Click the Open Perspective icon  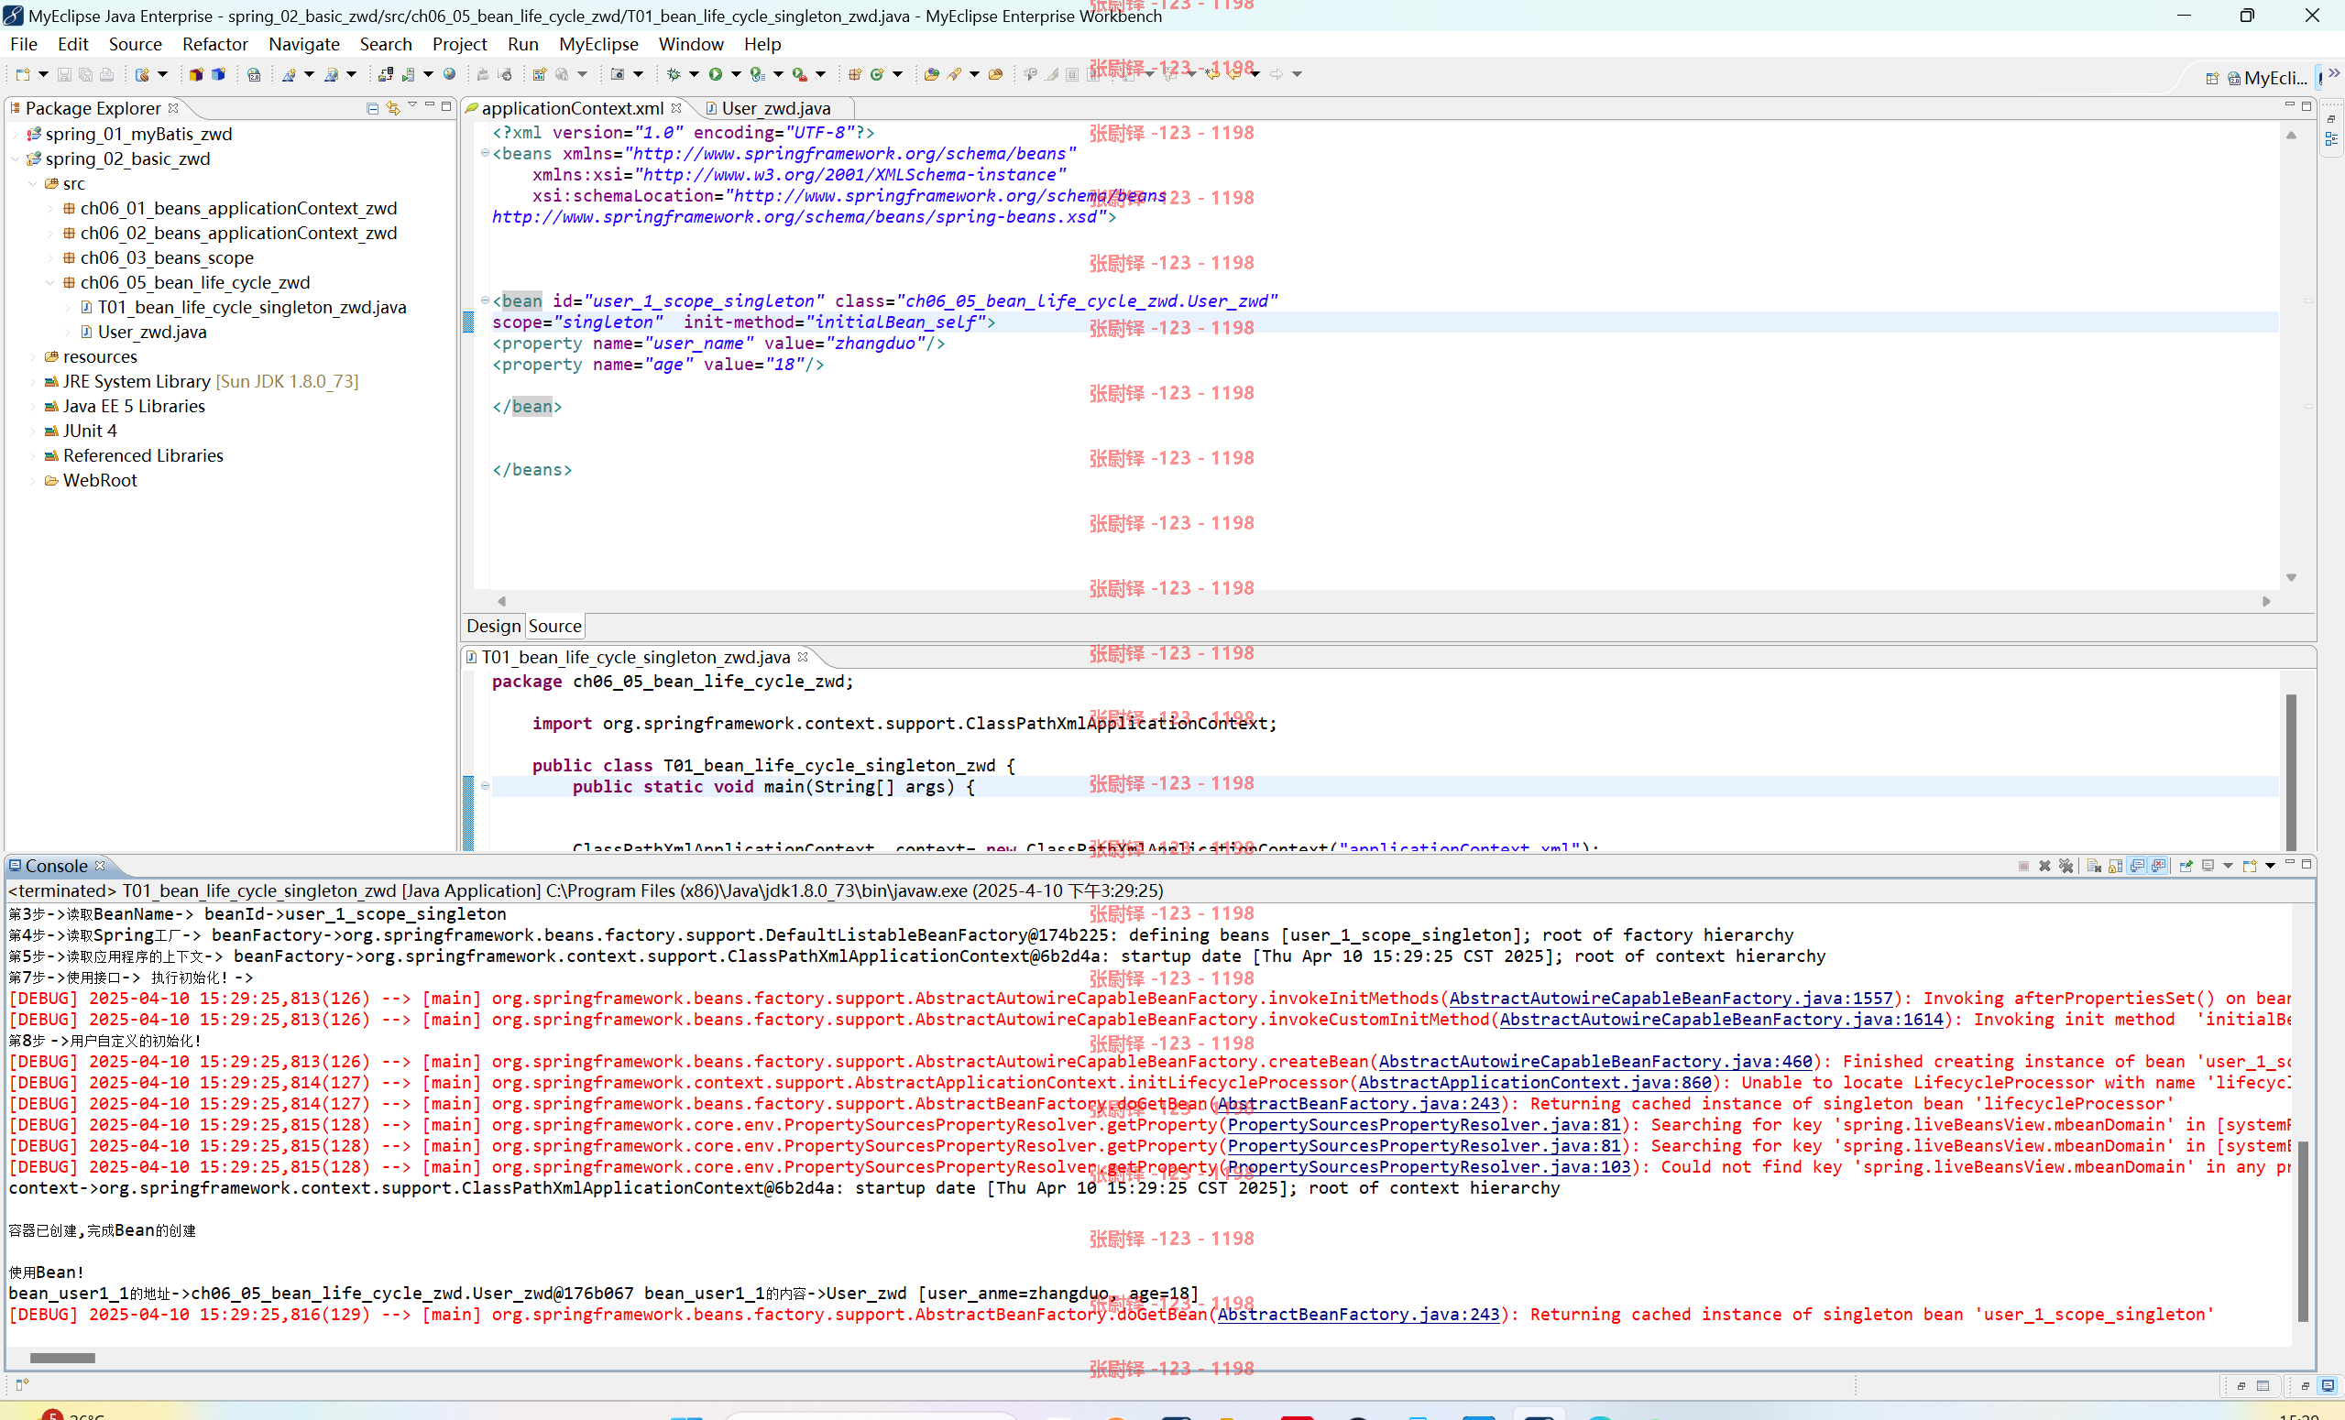point(2212,78)
